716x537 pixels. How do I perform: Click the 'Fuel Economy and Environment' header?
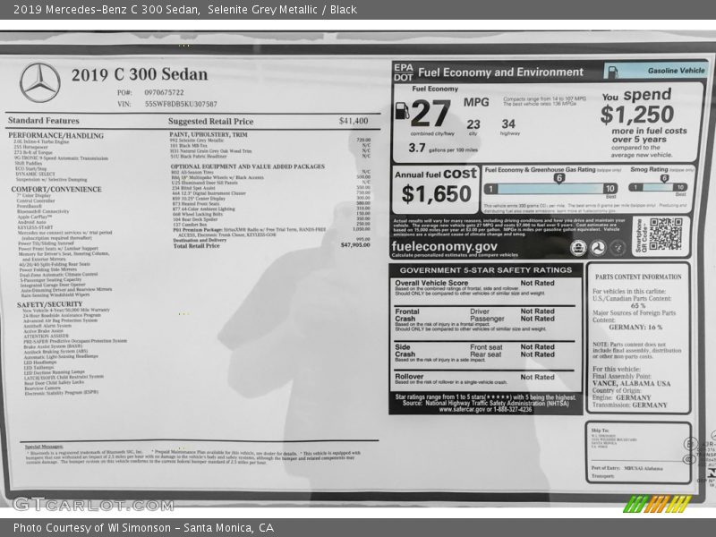pos(500,72)
